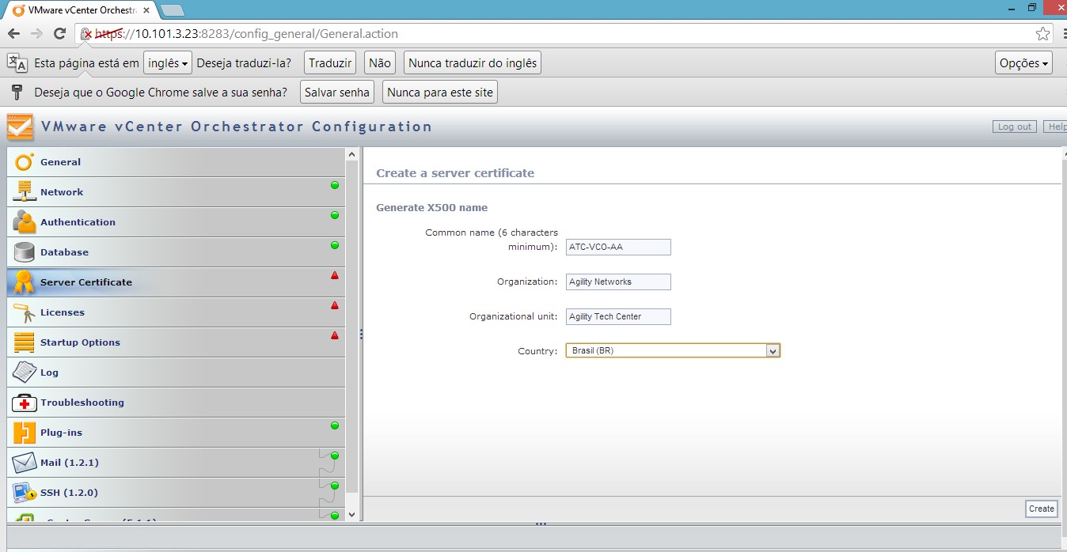Open the translation Opções dropdown
Image resolution: width=1067 pixels, height=552 pixels.
pos(1023,63)
